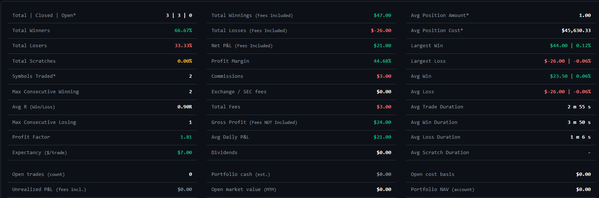The height and width of the screenshot is (198, 599).
Task: Click the Avg Position Amount label
Action: [x=440, y=15]
